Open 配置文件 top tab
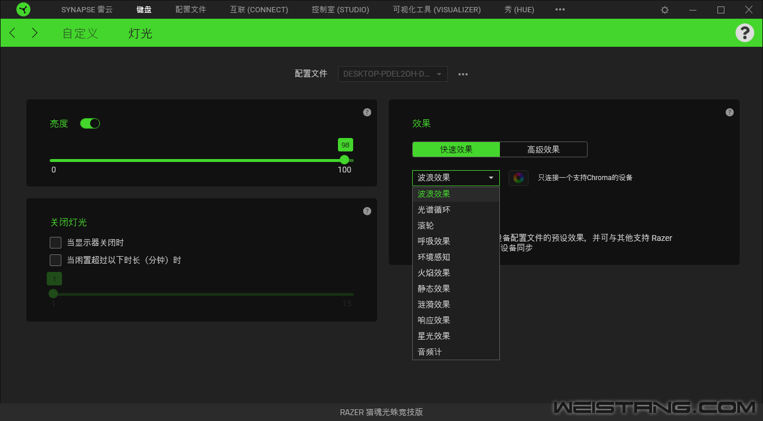The height and width of the screenshot is (421, 763). 191,10
